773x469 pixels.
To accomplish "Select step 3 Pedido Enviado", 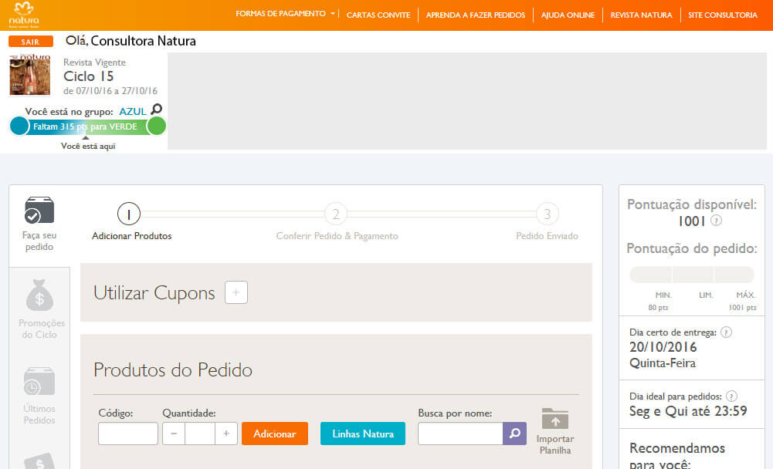I will (548, 214).
